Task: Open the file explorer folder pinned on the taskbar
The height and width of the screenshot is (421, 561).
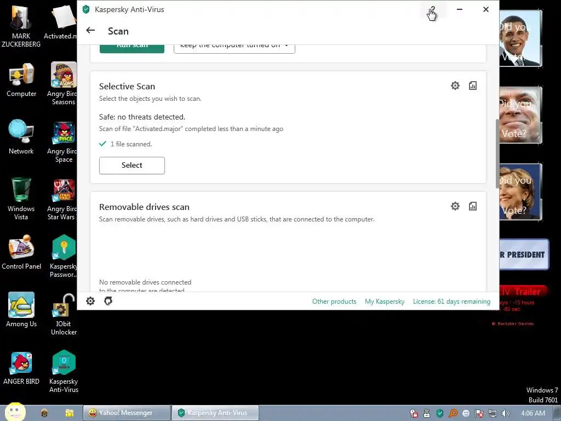Action: click(70, 413)
